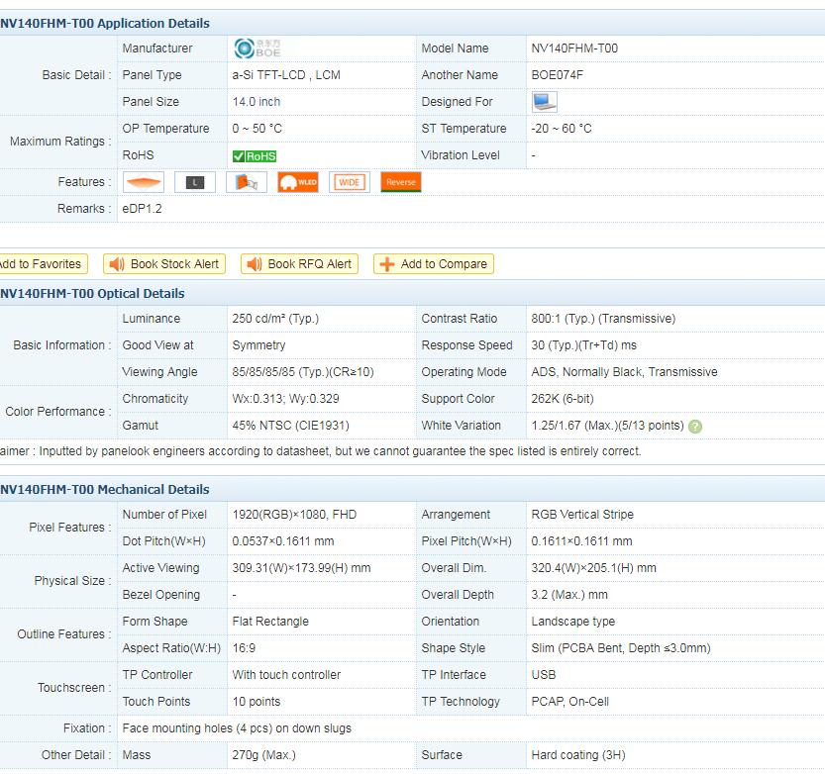The image size is (825, 774).
Task: Click the 45% NTSC (CIE1931) gamut value
Action: point(291,426)
